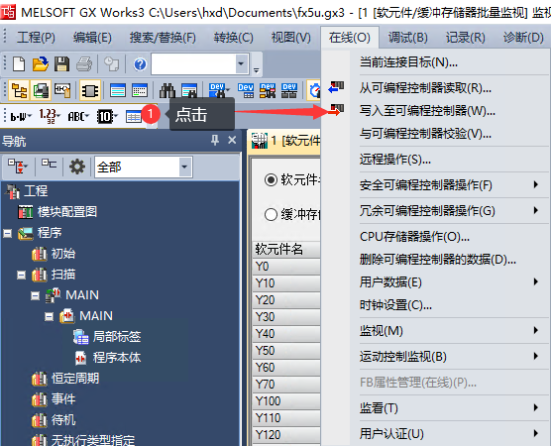The width and height of the screenshot is (551, 446).
Task: Click the rightmost Dev network icon
Action: (289, 90)
